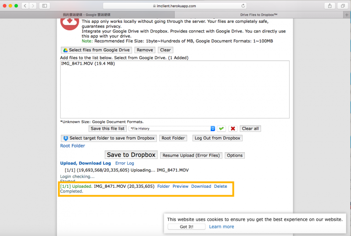Delete the selected file list with the red X
351x236 pixels.
click(233, 129)
